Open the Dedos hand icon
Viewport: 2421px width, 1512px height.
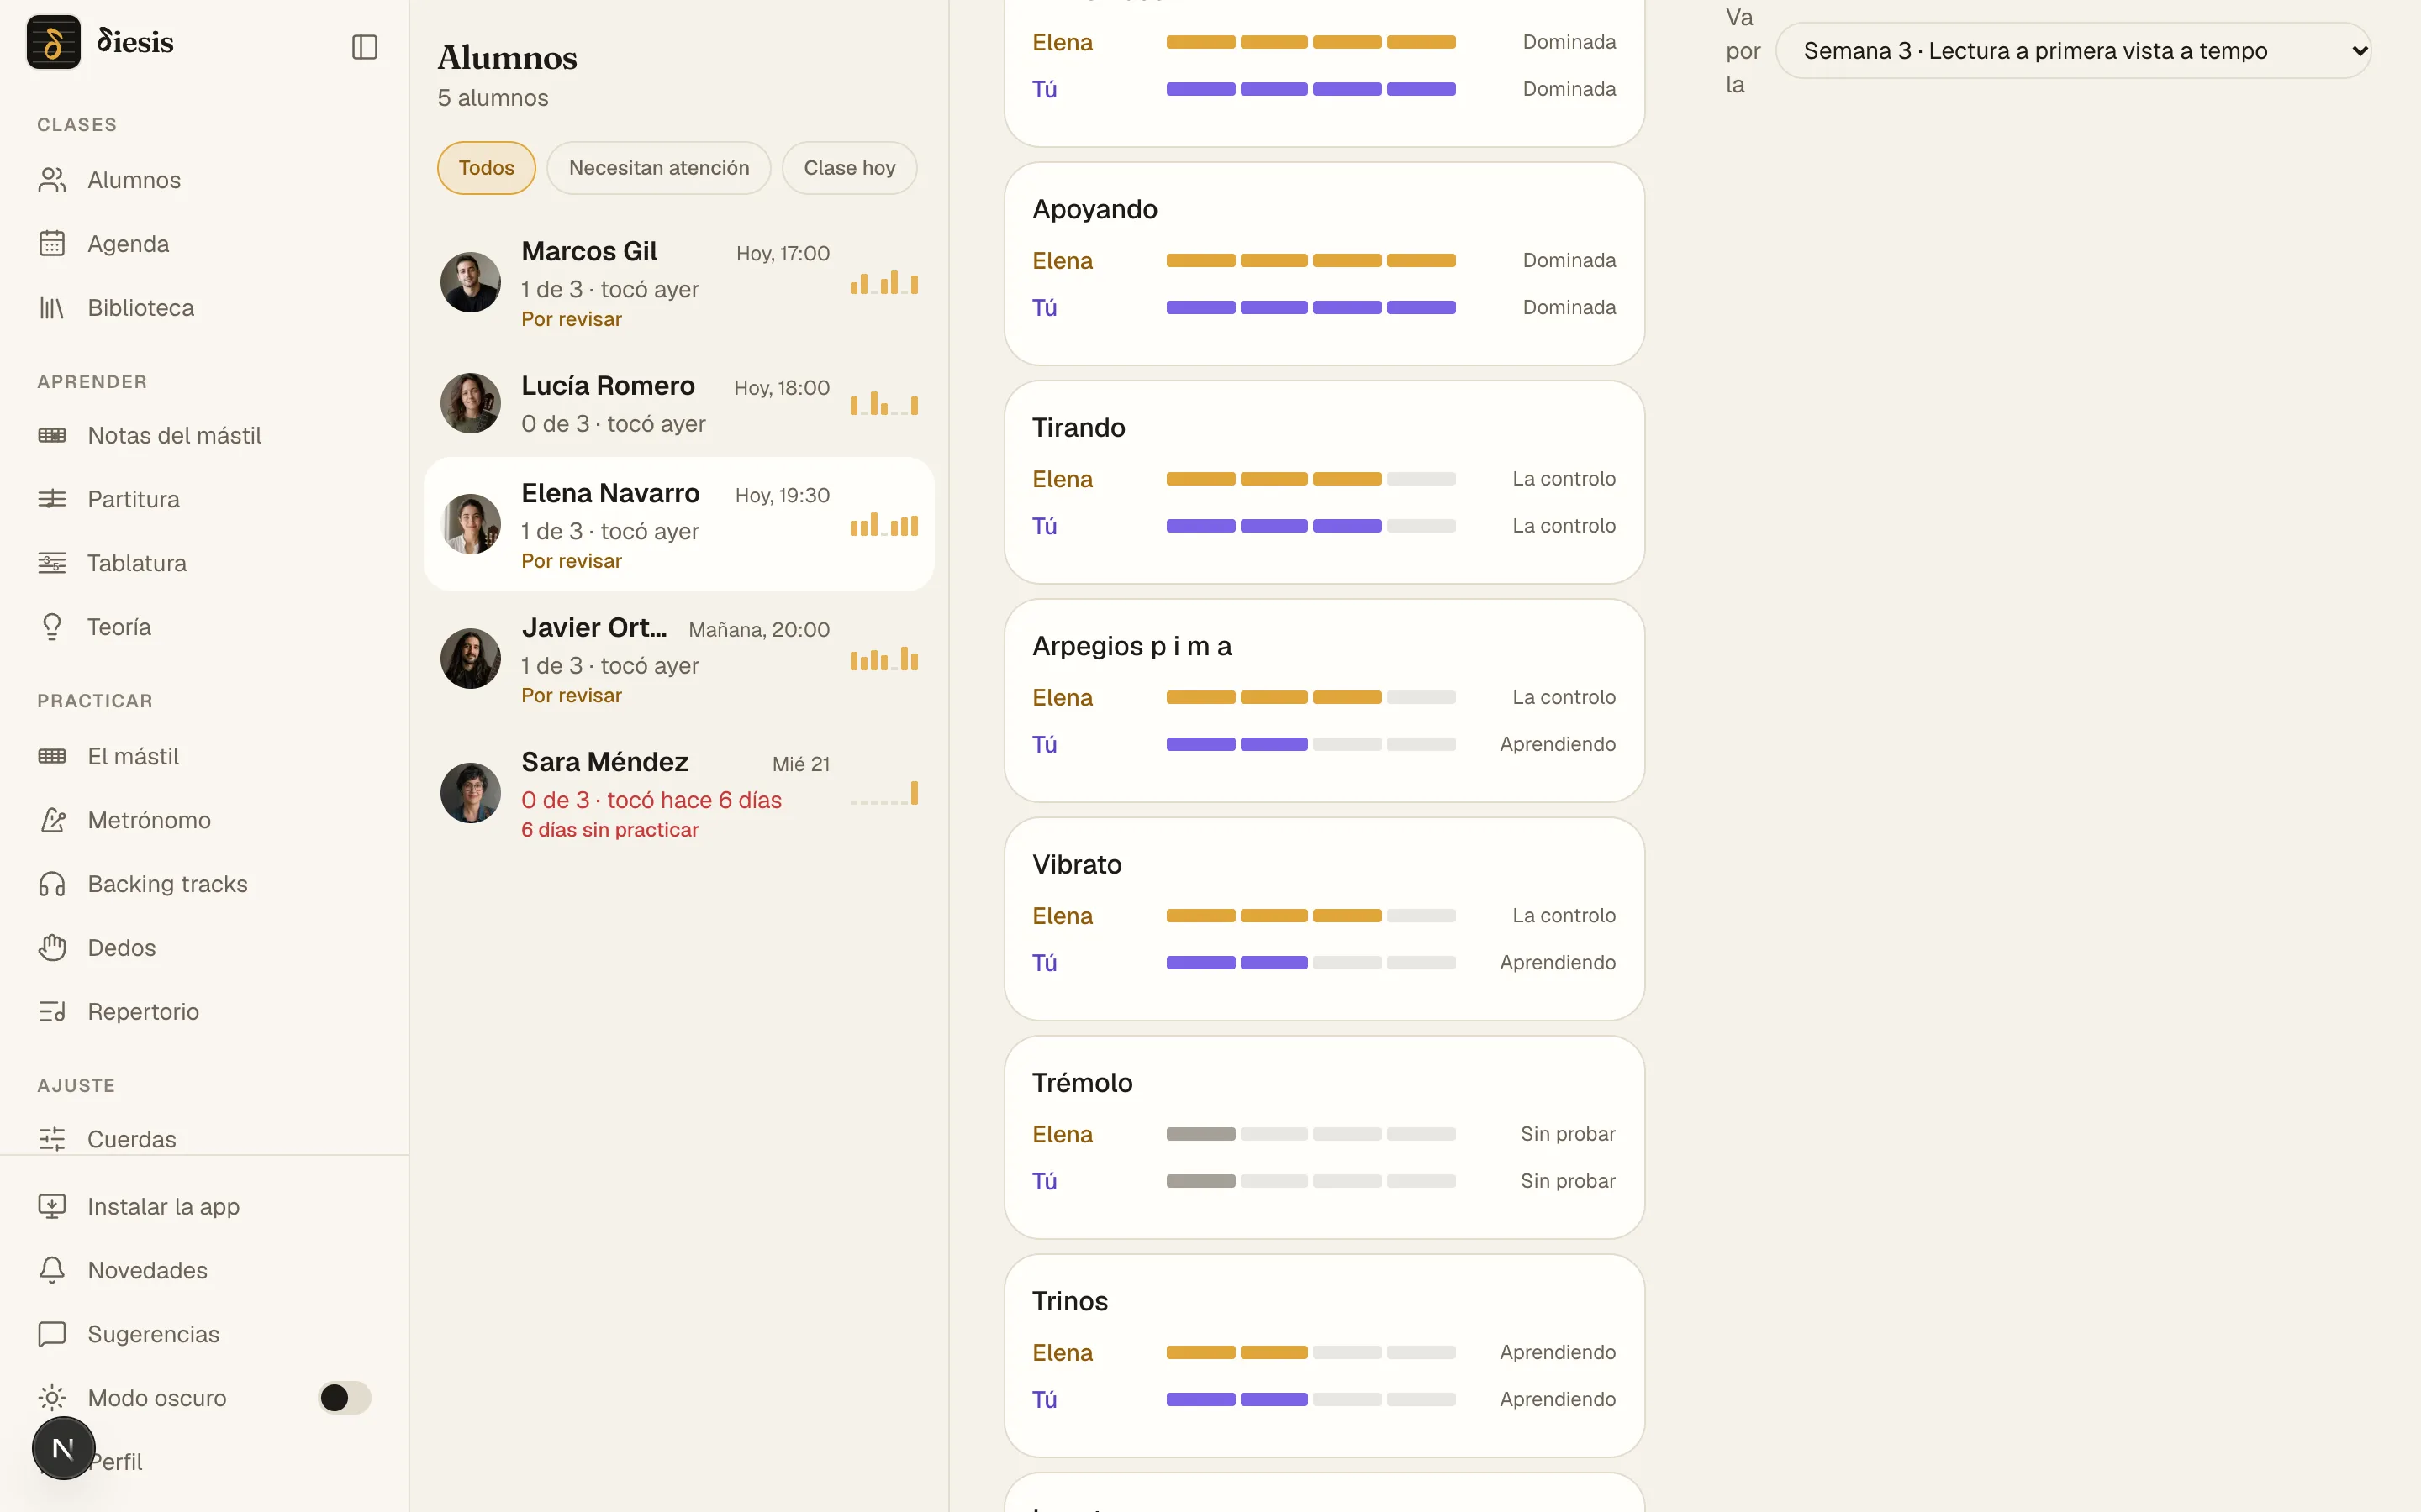pos(52,948)
